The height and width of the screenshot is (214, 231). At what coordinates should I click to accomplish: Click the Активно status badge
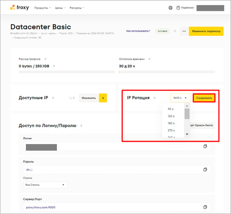pos(162,31)
